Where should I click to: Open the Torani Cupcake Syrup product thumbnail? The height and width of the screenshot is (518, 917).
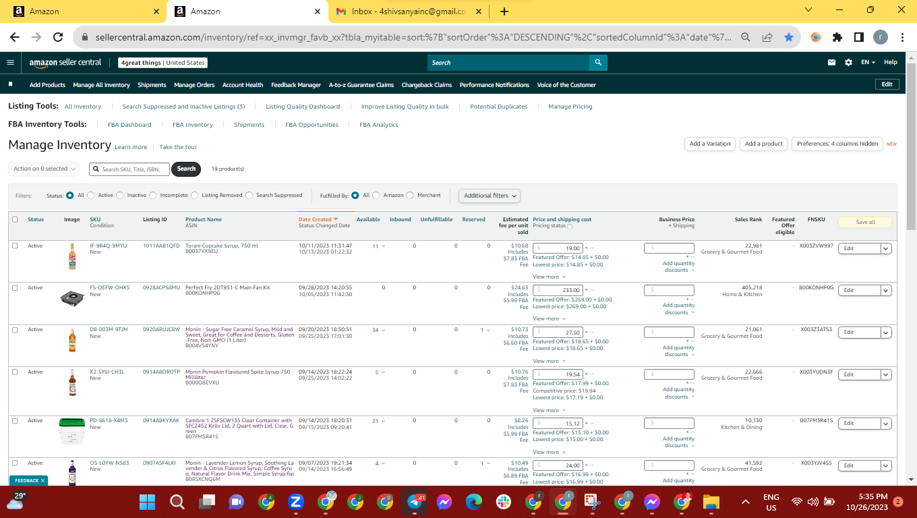point(72,256)
